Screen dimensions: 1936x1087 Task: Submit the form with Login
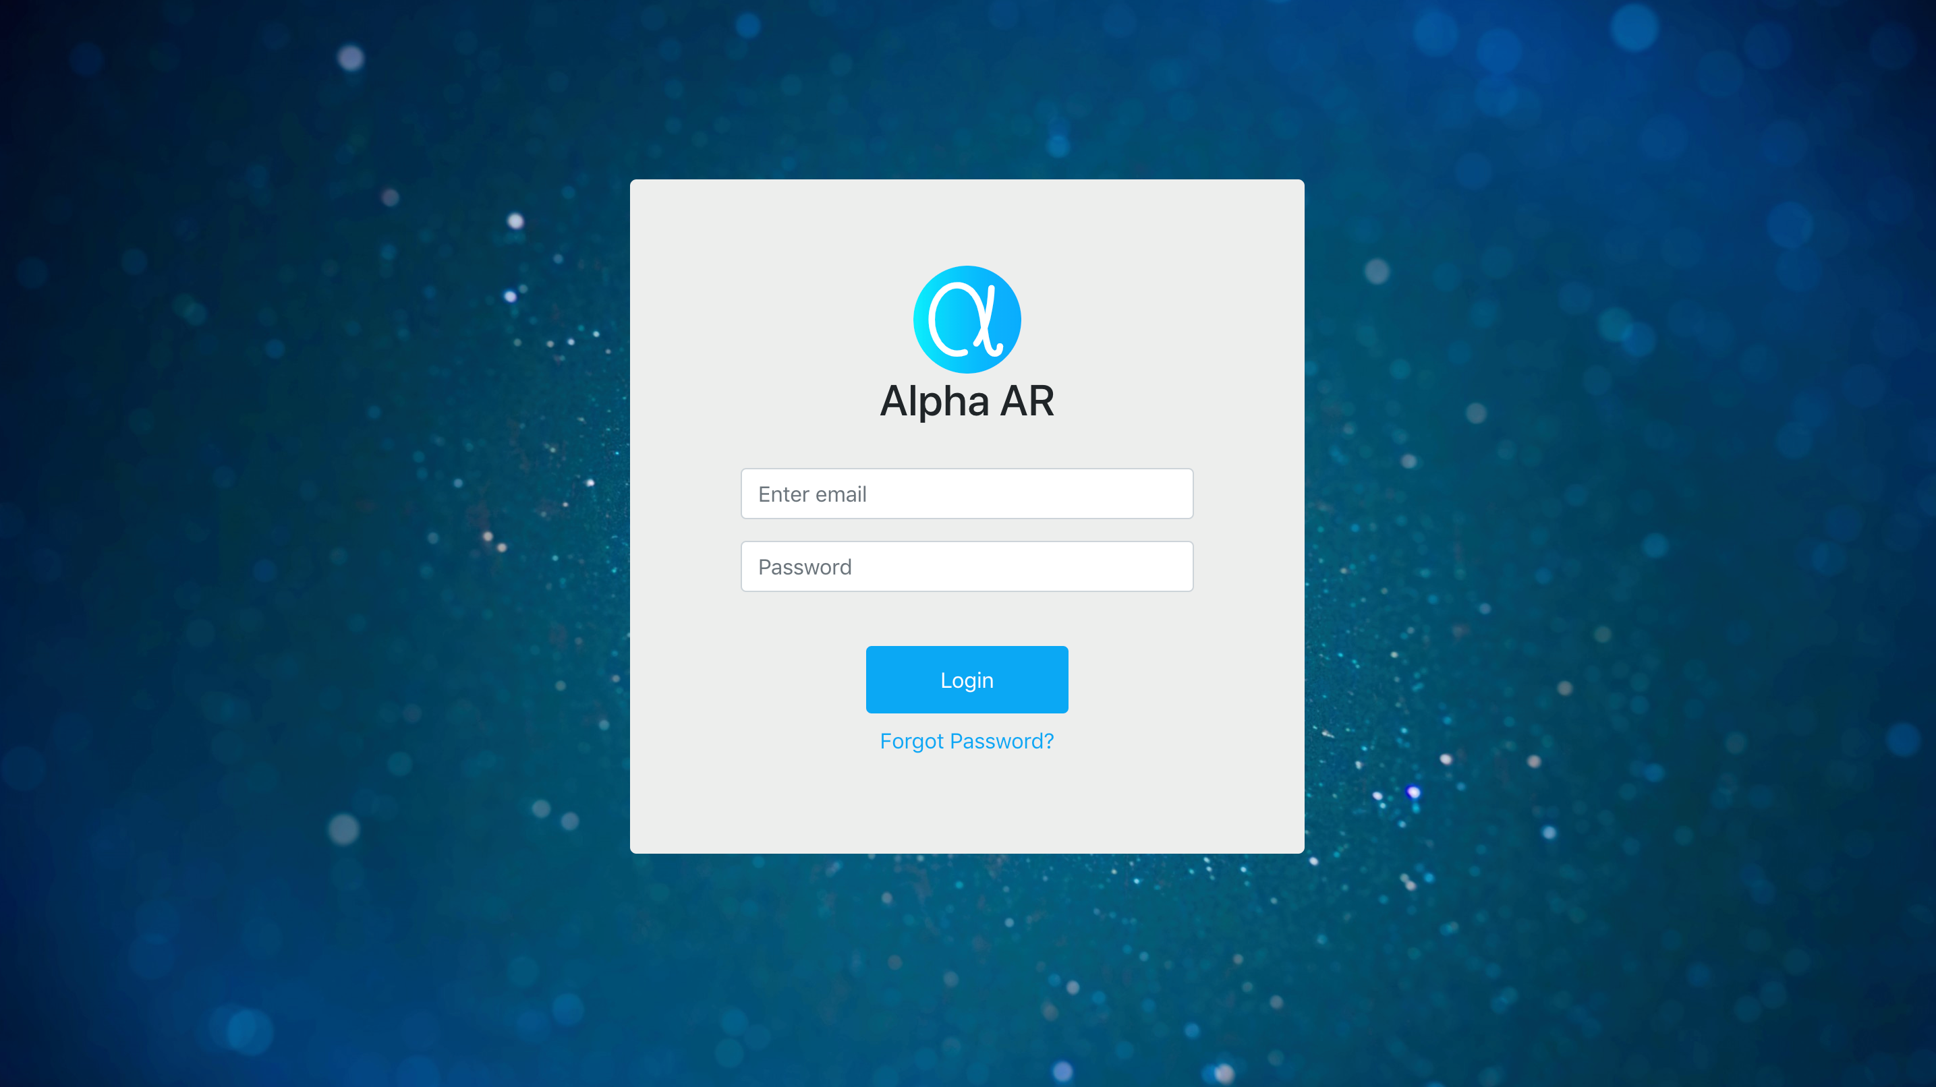point(967,680)
